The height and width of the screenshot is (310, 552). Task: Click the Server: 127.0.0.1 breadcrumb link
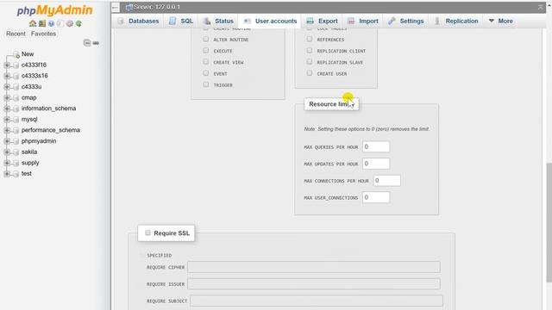[156, 7]
